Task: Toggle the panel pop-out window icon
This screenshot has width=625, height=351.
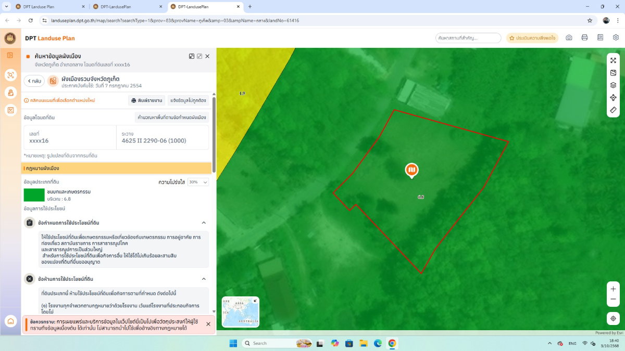Action: [199, 56]
